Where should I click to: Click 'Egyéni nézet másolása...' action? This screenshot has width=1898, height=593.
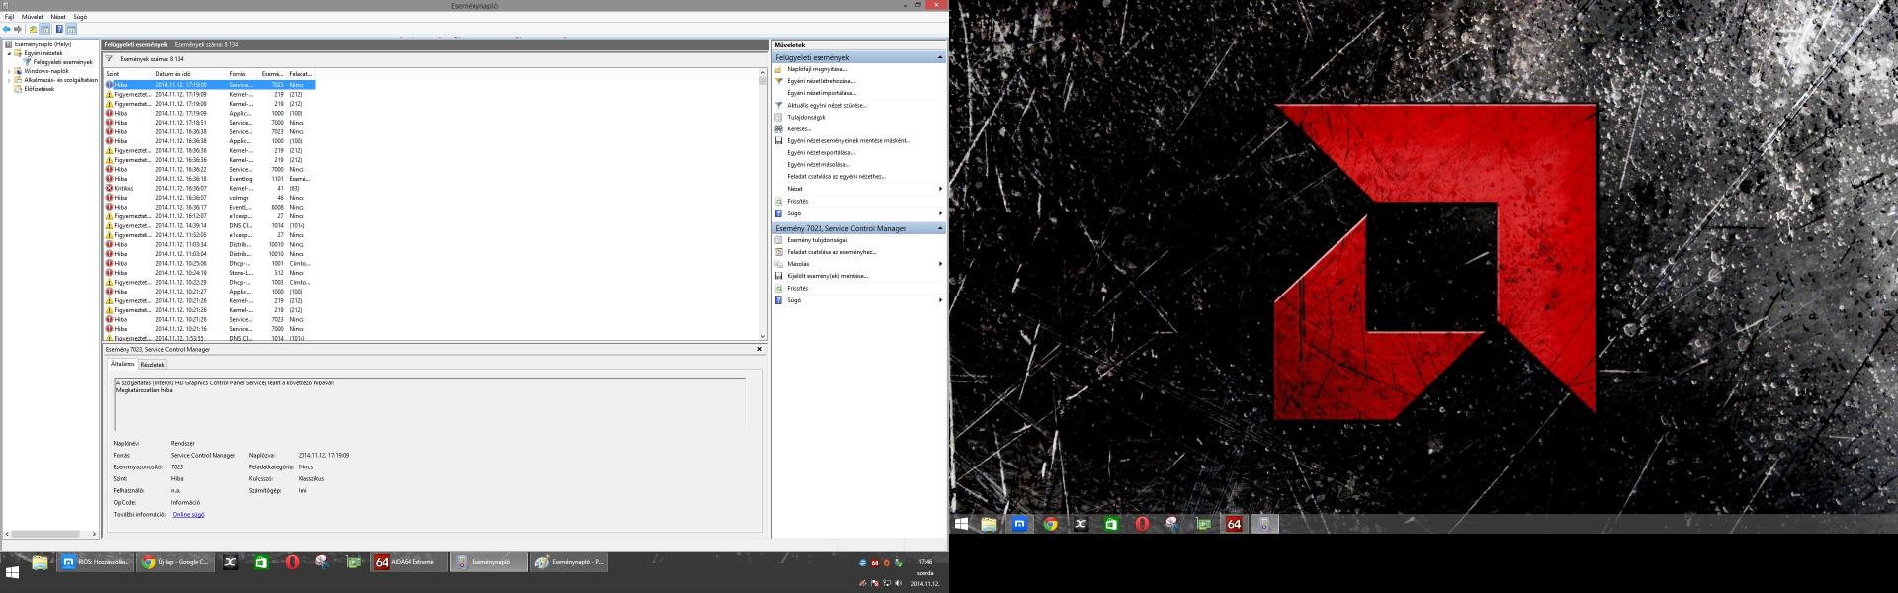[819, 165]
